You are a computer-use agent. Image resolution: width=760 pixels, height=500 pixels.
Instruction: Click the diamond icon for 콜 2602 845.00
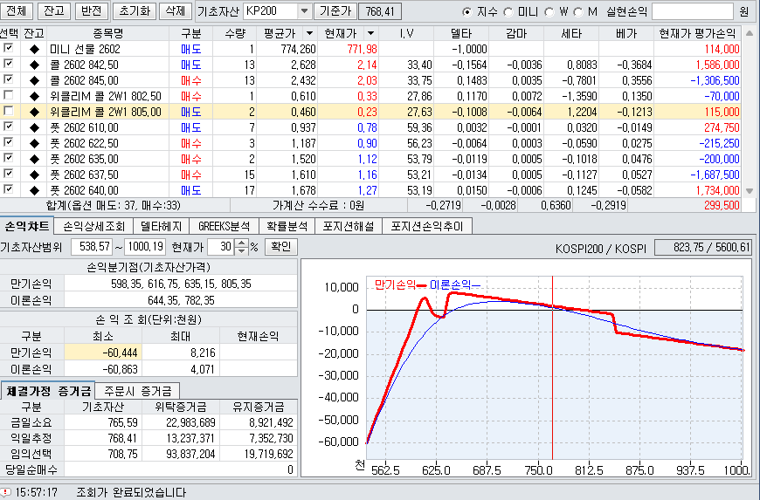point(34,80)
